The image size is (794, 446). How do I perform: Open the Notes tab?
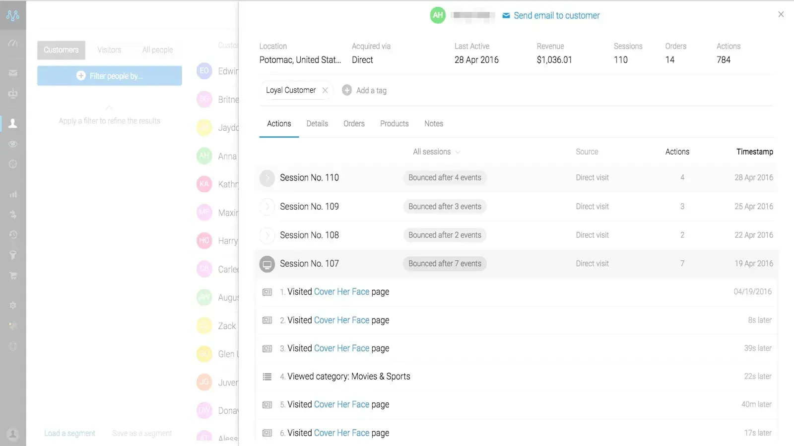point(433,124)
